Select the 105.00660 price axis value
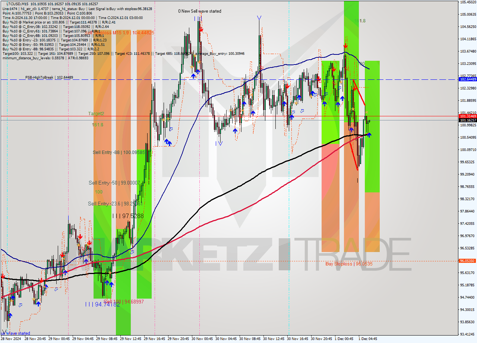The image size is (477, 343). point(468,14)
